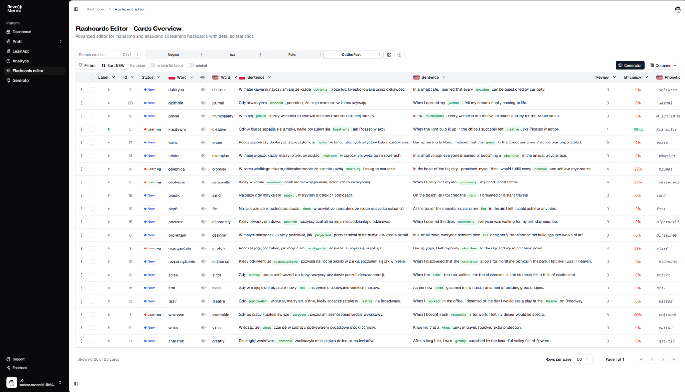The image size is (685, 392).
Task: Click the plus icon right of the save icon
Action: 399,54
